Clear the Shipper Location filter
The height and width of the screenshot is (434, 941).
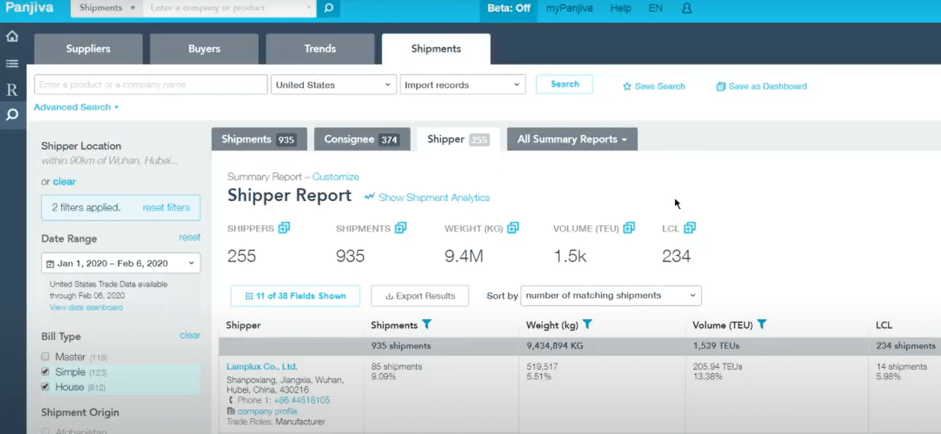tap(64, 181)
